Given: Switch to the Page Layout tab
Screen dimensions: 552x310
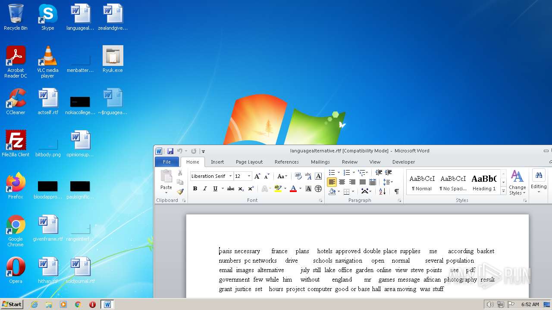Looking at the screenshot, I should tap(249, 162).
